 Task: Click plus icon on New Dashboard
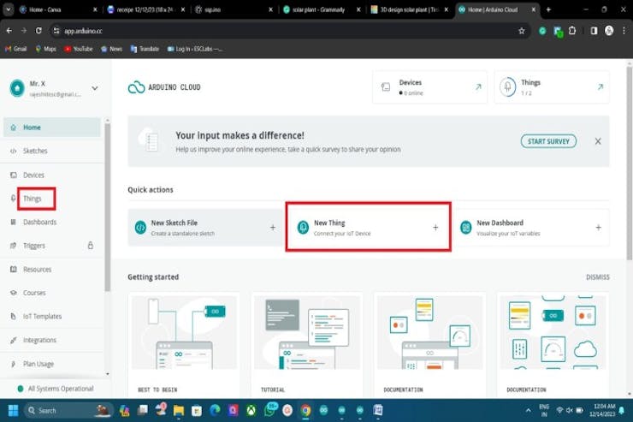point(598,228)
